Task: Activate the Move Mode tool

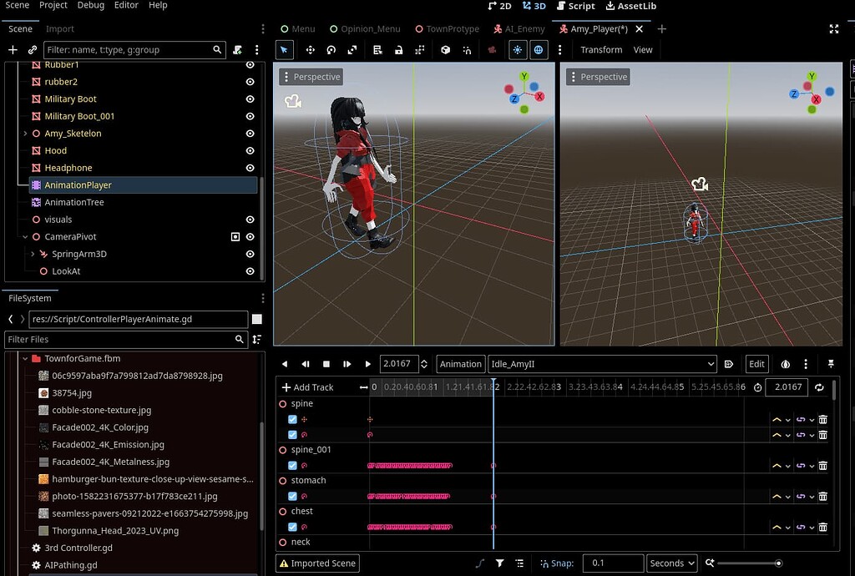Action: pyautogui.click(x=311, y=49)
